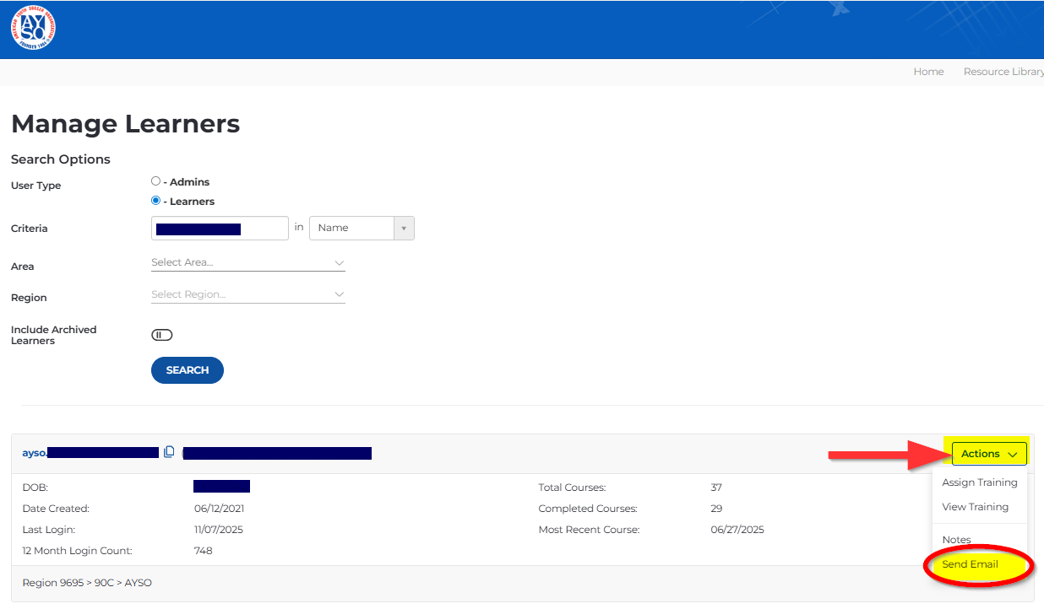Copy the learner username with copy icon
Image resolution: width=1044 pixels, height=609 pixels.
169,452
